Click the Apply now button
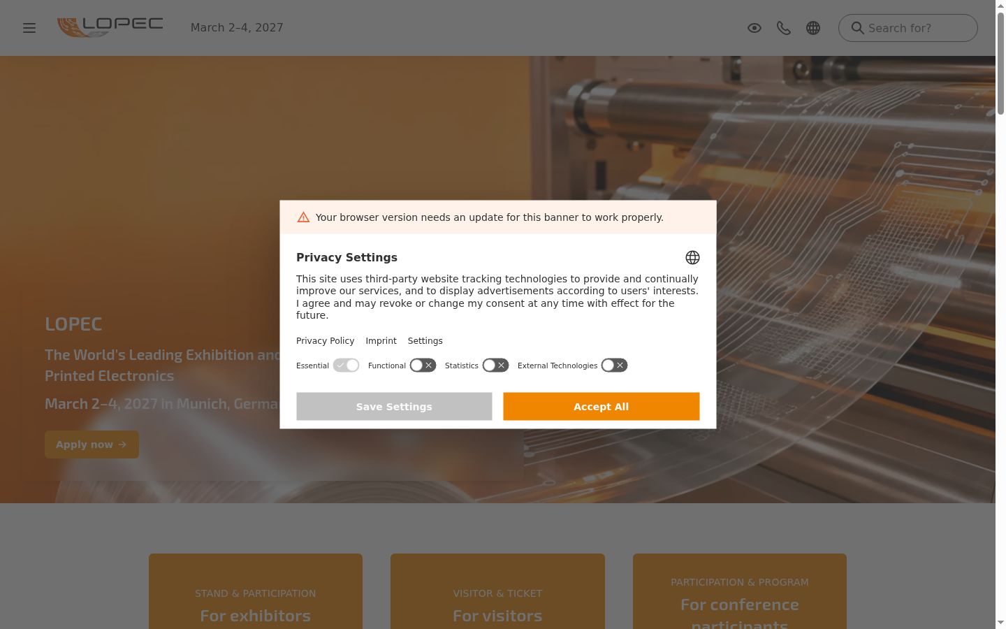This screenshot has height=629, width=1006. pos(92,444)
